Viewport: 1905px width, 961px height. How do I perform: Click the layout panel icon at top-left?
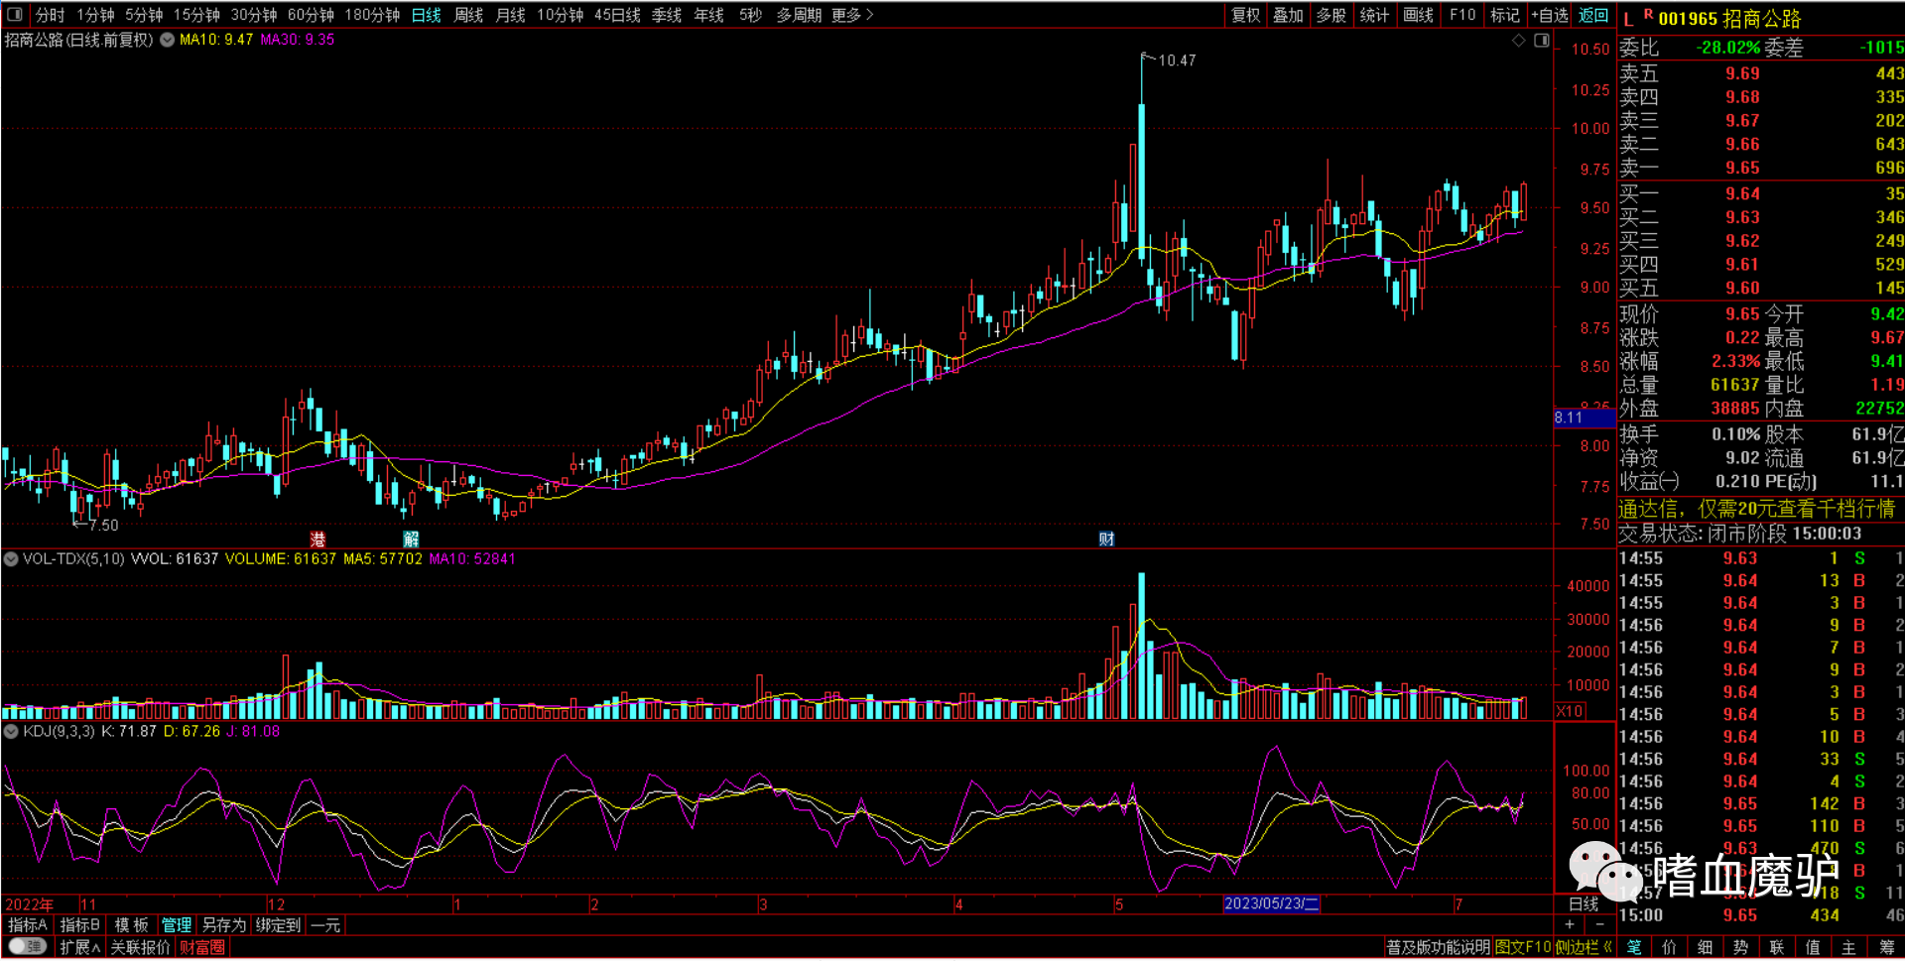coord(15,15)
